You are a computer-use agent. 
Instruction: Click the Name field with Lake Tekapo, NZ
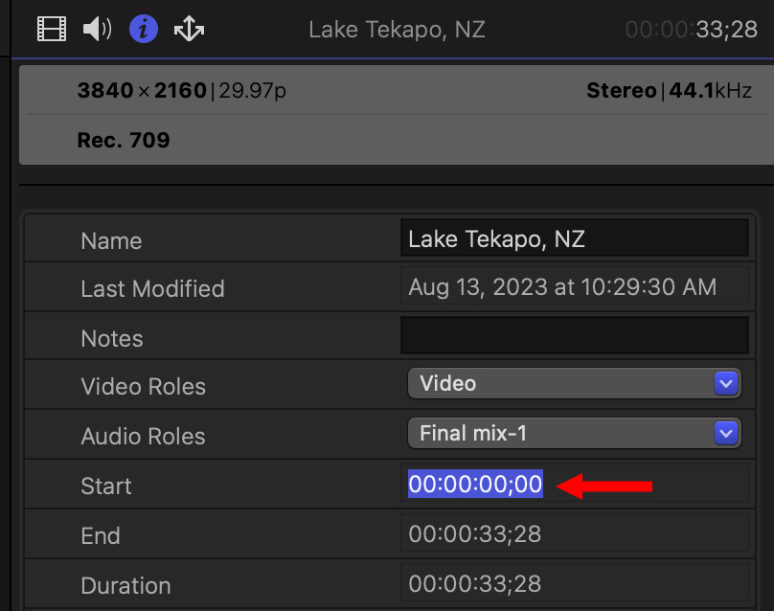[574, 238]
